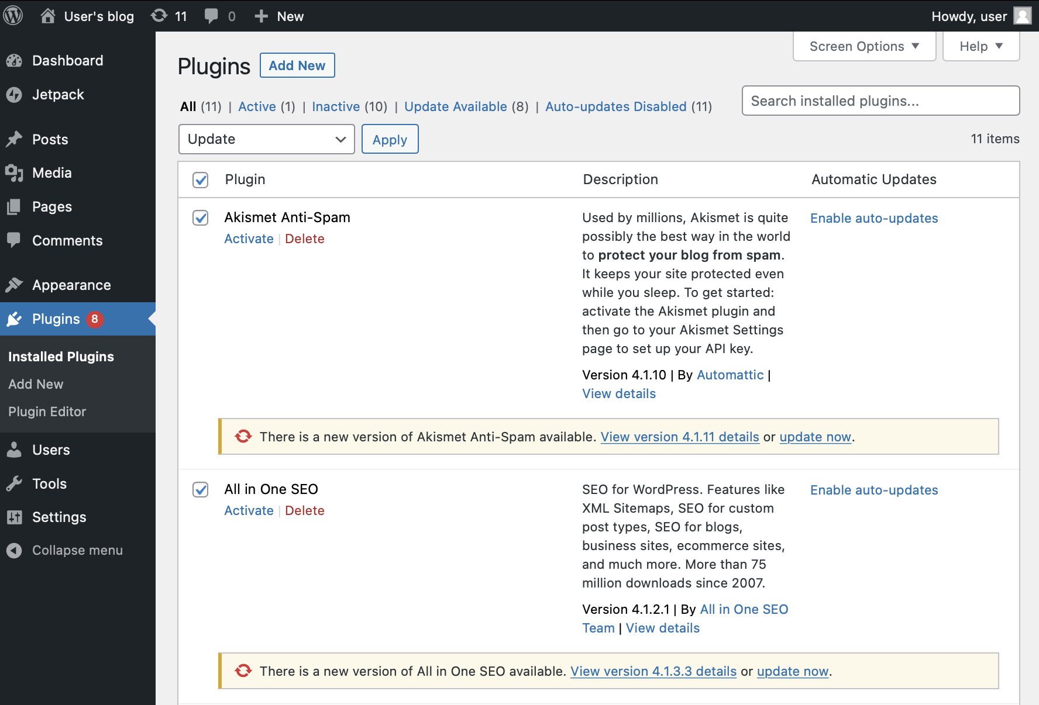Click the Apply bulk action button
1039x705 pixels.
(x=390, y=139)
